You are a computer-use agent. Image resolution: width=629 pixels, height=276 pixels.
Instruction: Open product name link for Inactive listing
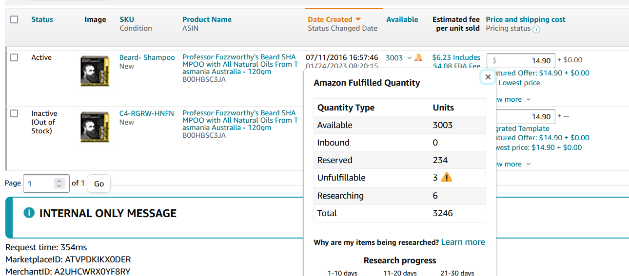(x=240, y=120)
